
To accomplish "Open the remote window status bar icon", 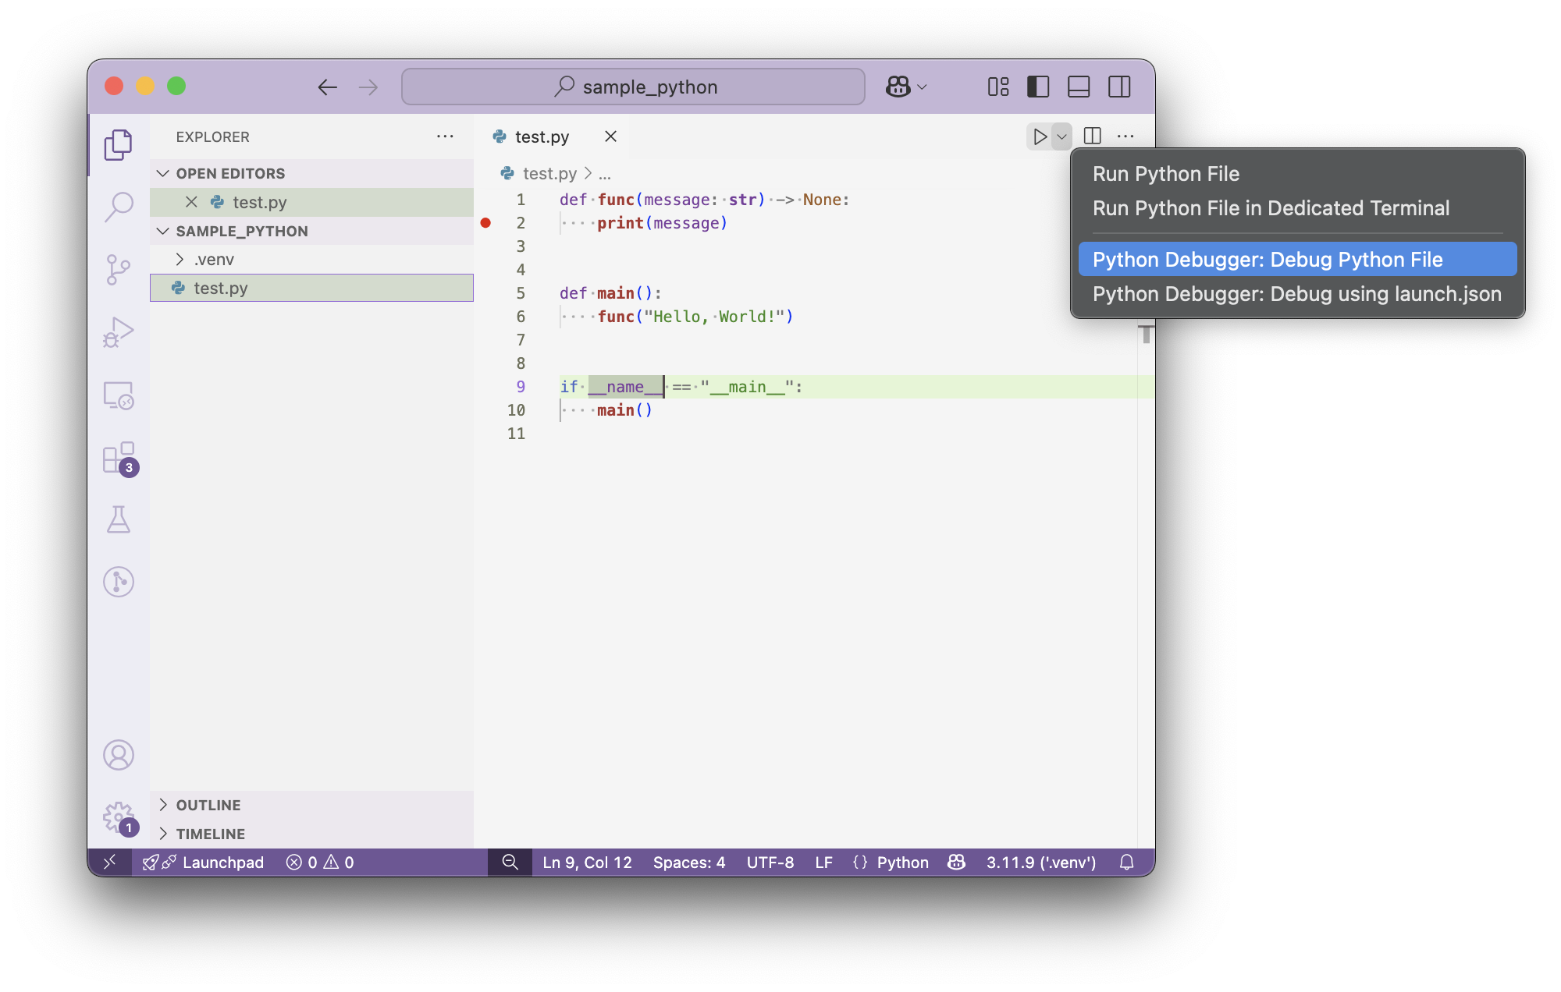I will (x=110, y=862).
